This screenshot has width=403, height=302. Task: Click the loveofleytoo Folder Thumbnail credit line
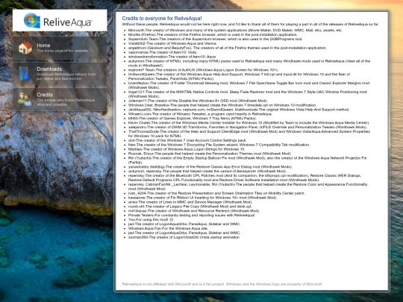pyautogui.click(x=249, y=85)
